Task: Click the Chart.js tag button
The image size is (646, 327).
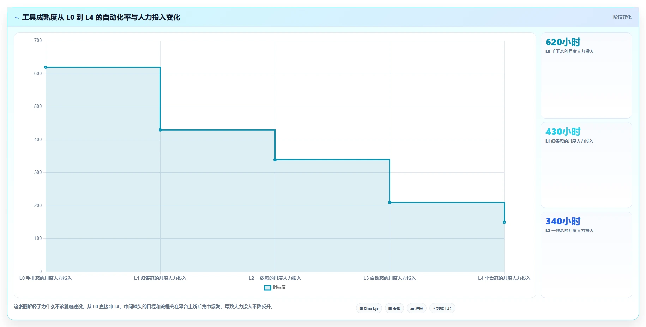Action: click(369, 308)
